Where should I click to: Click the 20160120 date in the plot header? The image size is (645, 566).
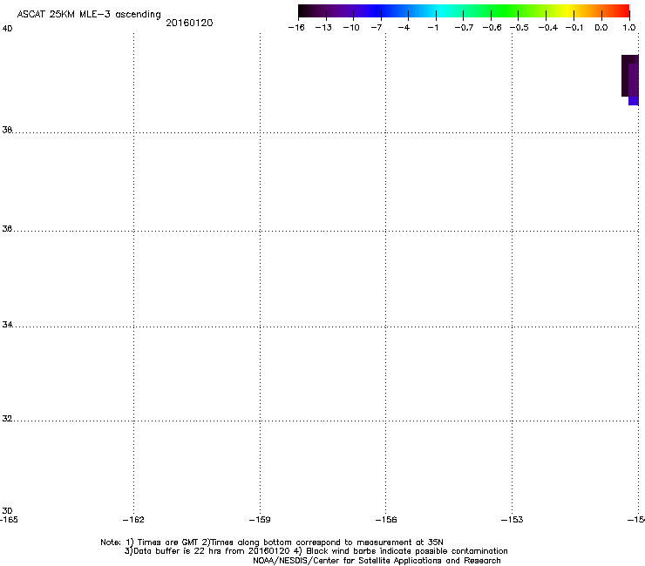(x=189, y=23)
